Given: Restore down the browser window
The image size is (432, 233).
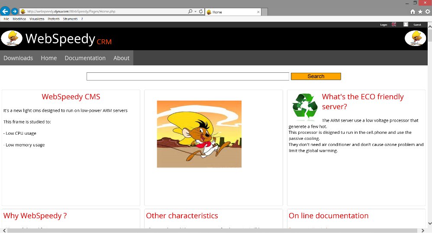Looking at the screenshot, I should [x=415, y=3].
